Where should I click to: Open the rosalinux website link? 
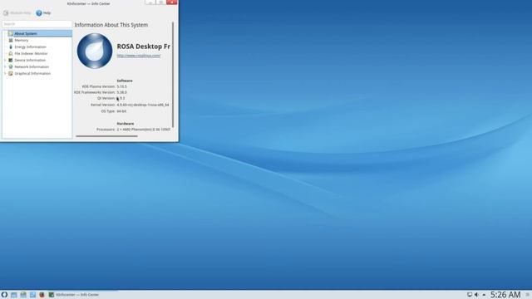tap(139, 56)
